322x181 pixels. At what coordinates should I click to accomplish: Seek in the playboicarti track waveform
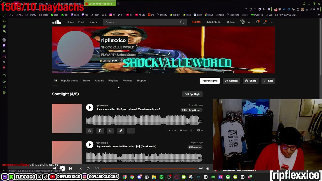coord(144,157)
